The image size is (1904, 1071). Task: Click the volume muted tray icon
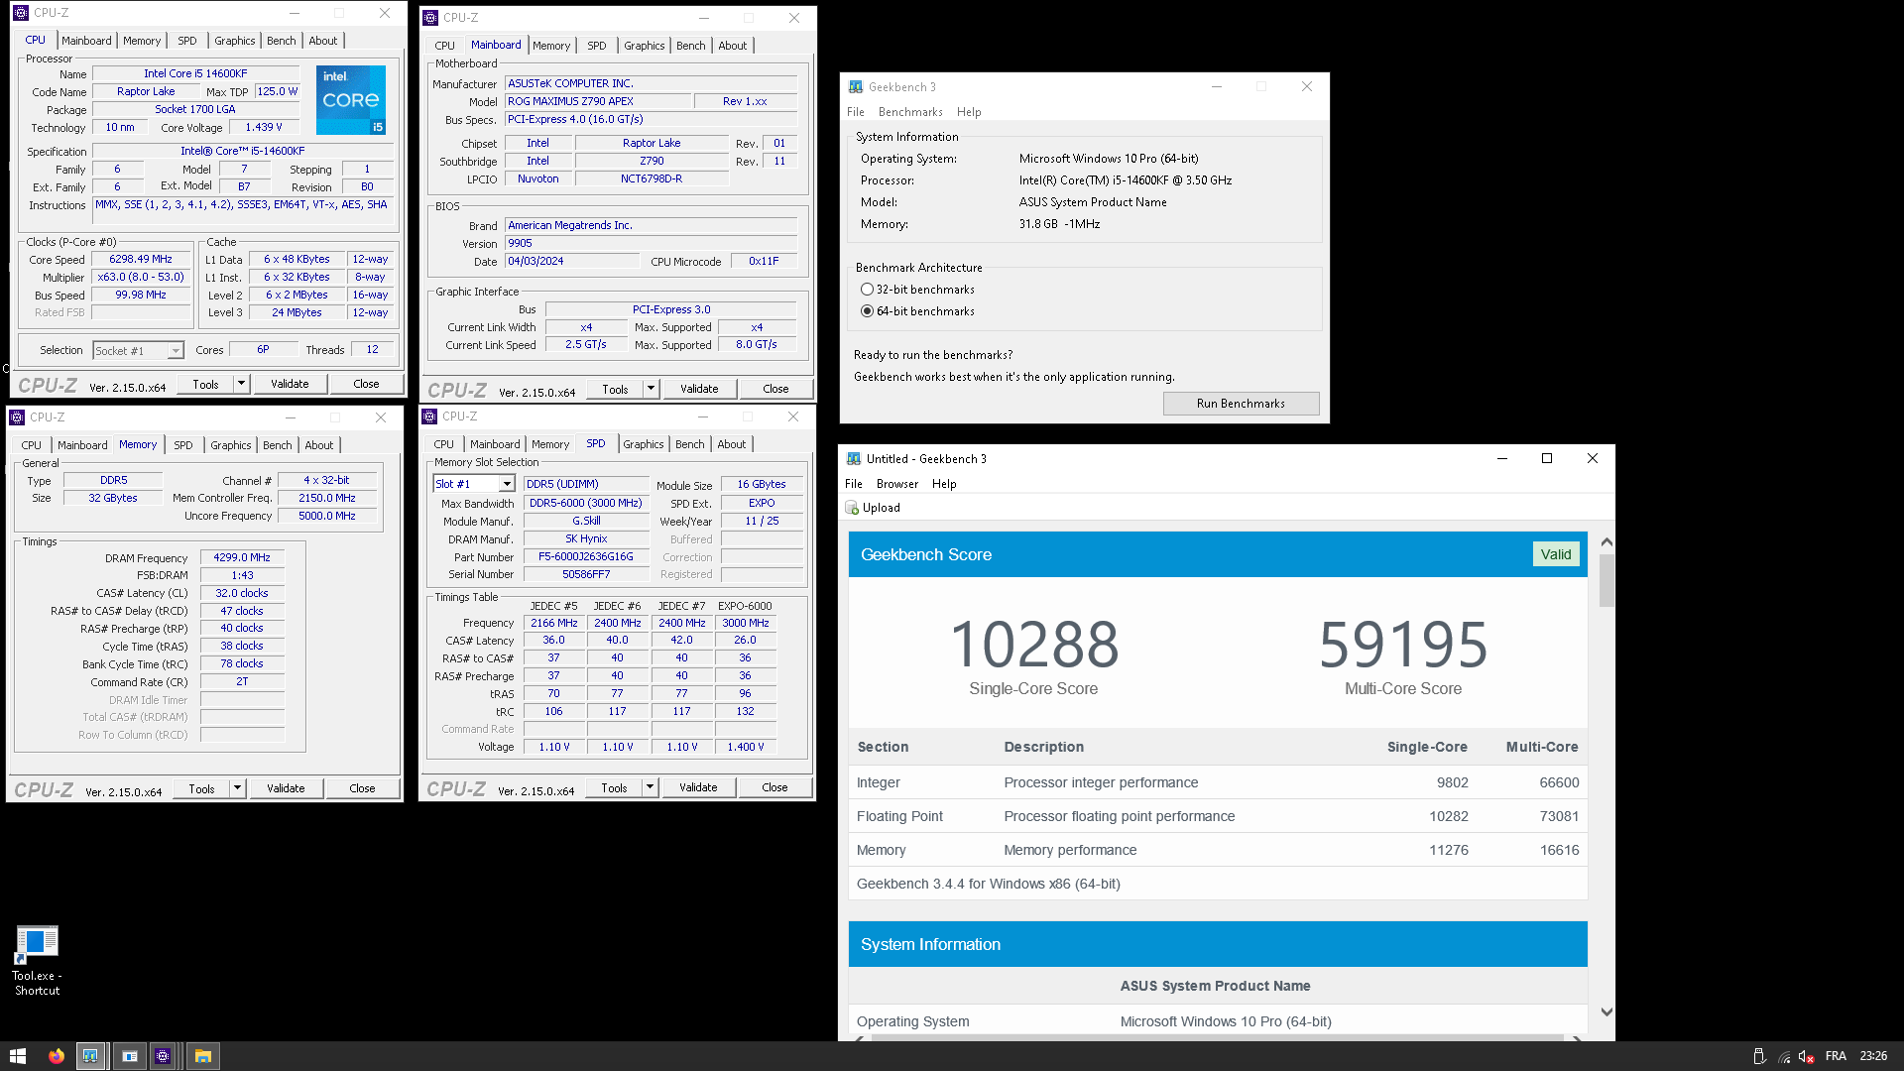1807,1056
